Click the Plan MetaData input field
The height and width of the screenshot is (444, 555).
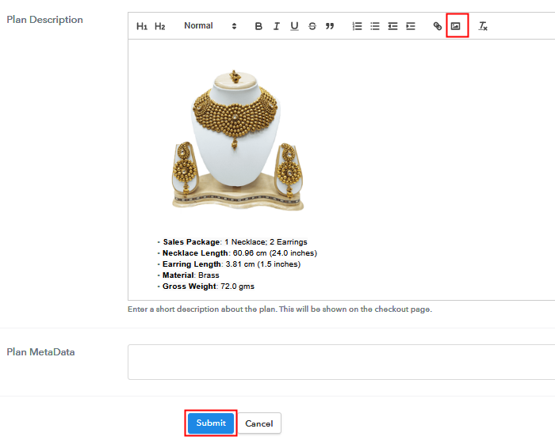tap(341, 362)
